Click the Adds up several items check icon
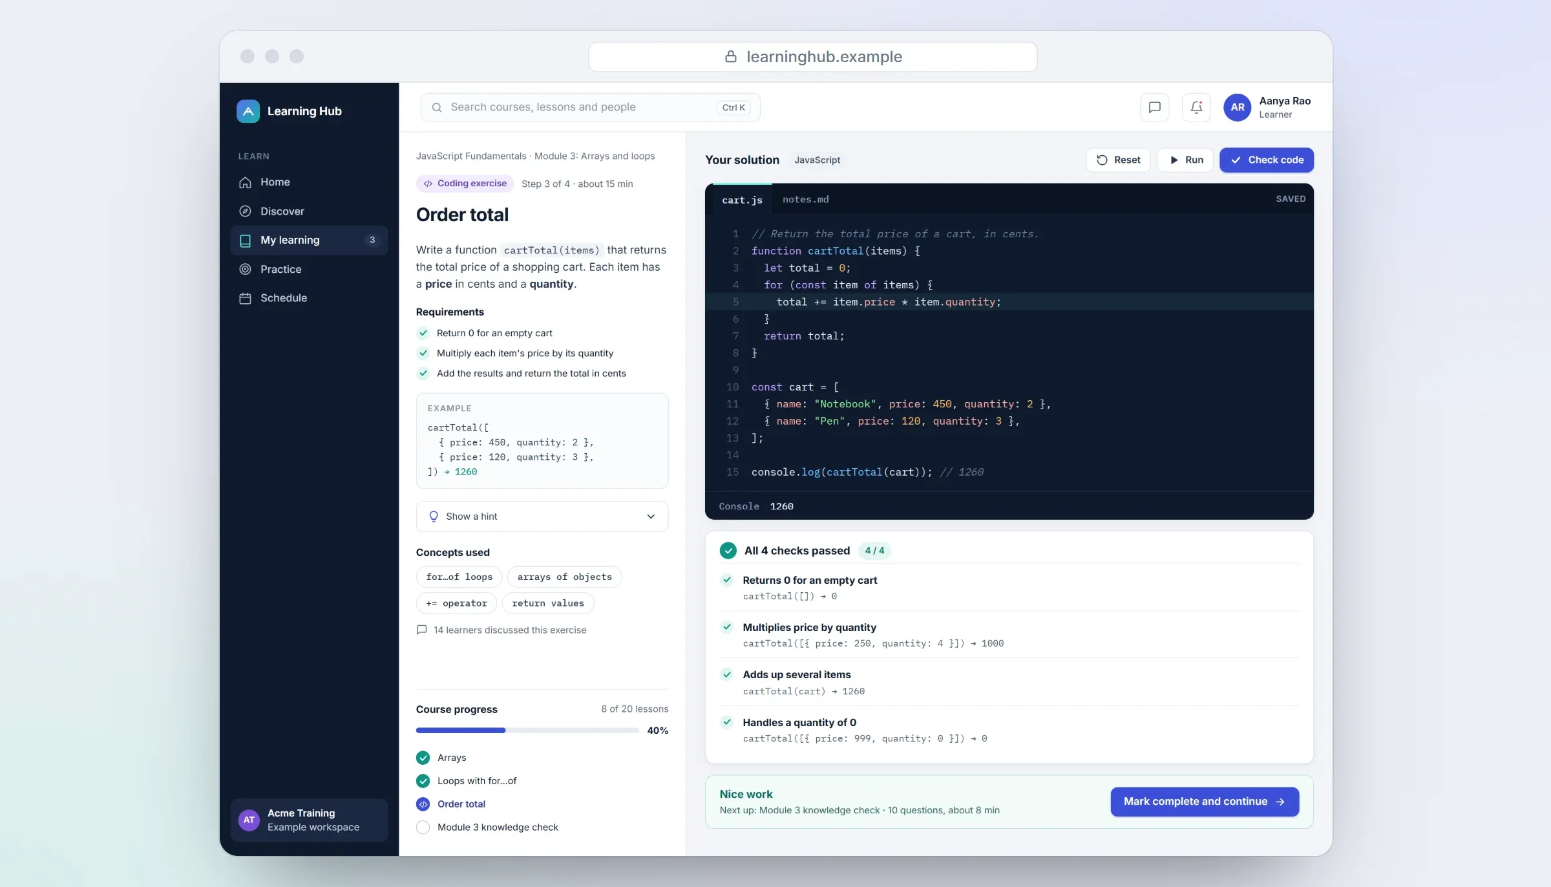 (x=727, y=675)
